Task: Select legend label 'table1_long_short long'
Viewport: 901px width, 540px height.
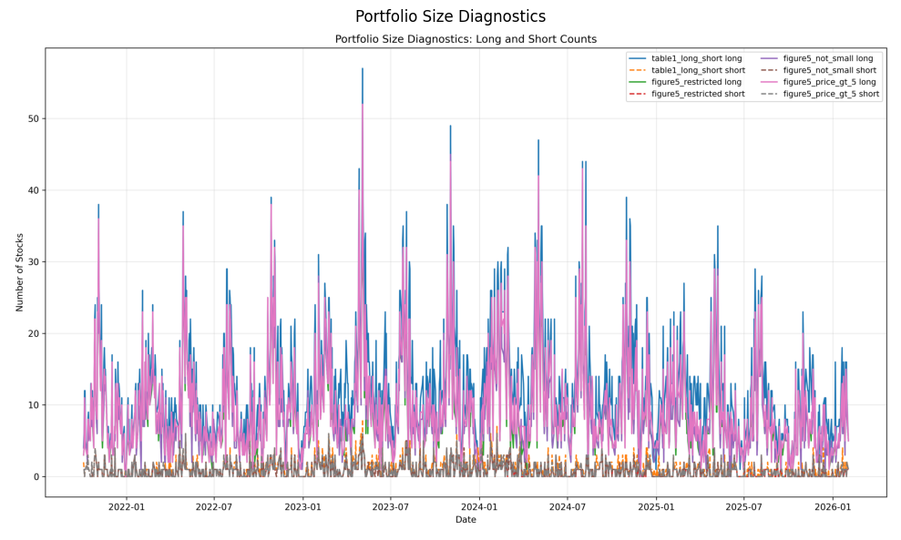Action: tap(696, 58)
